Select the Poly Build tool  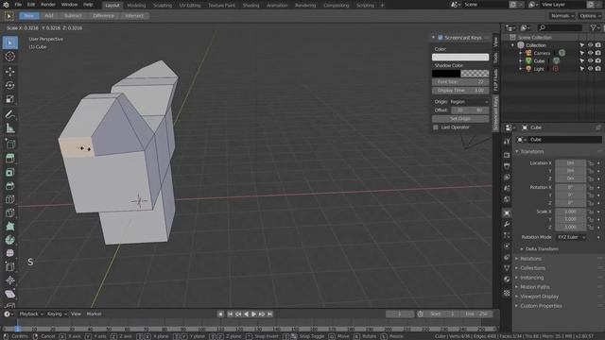pos(10,227)
